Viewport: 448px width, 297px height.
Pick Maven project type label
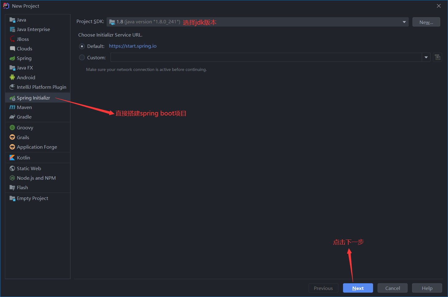pyautogui.click(x=25, y=107)
